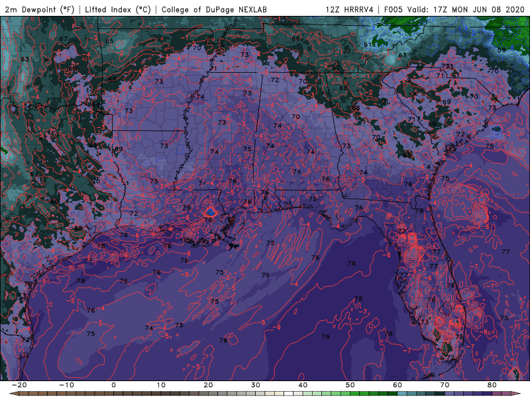Click the '65' dewpoint value on the map
The height and width of the screenshot is (397, 530).
(109, 41)
